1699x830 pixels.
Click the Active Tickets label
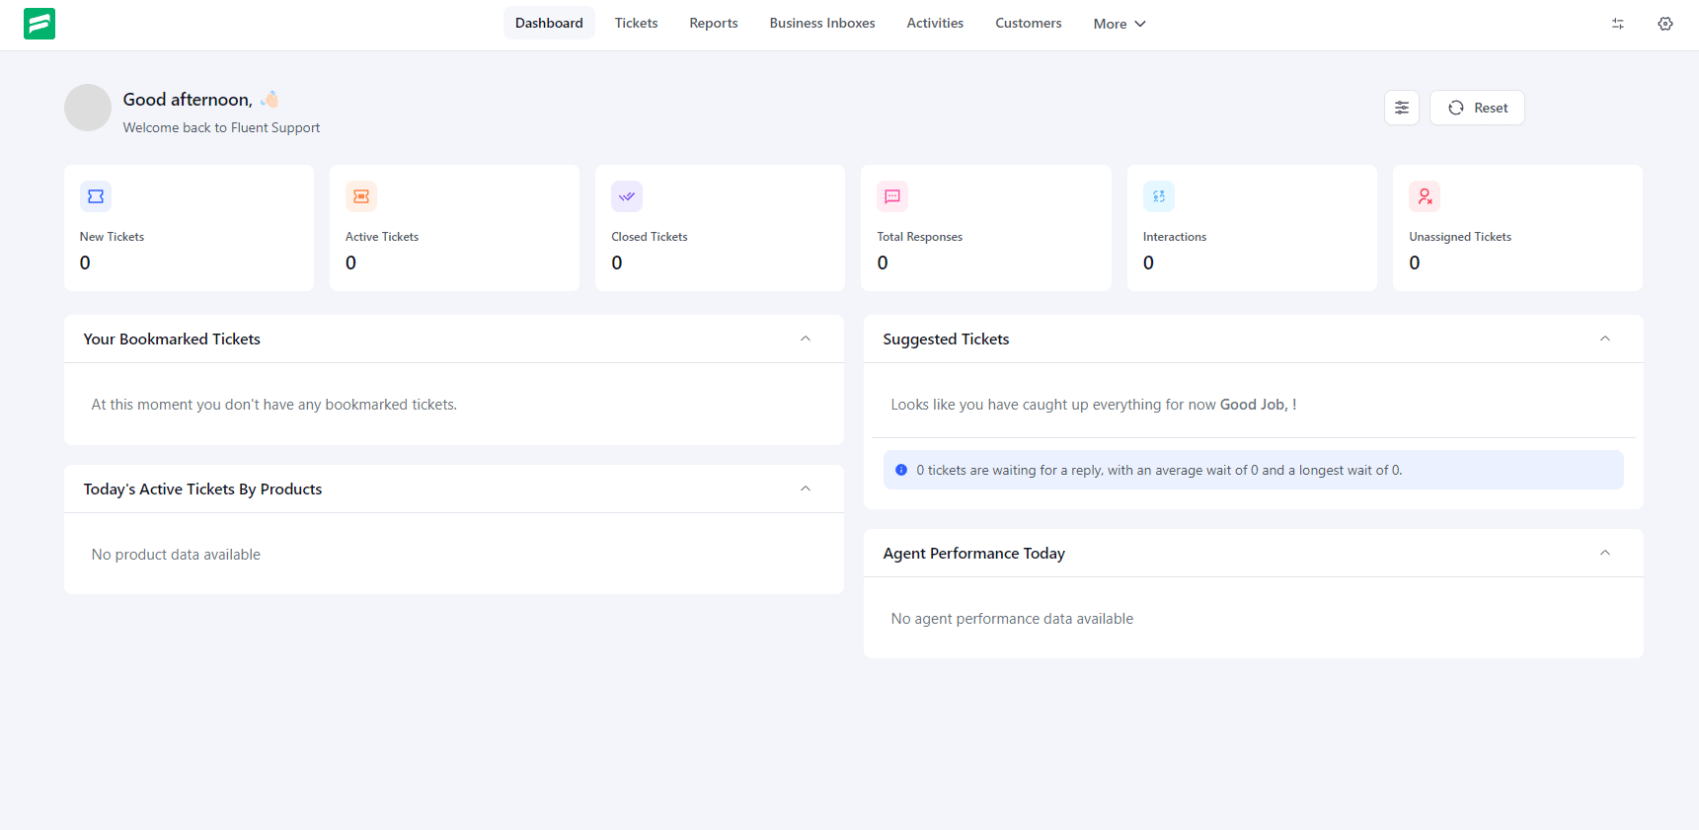pyautogui.click(x=382, y=237)
